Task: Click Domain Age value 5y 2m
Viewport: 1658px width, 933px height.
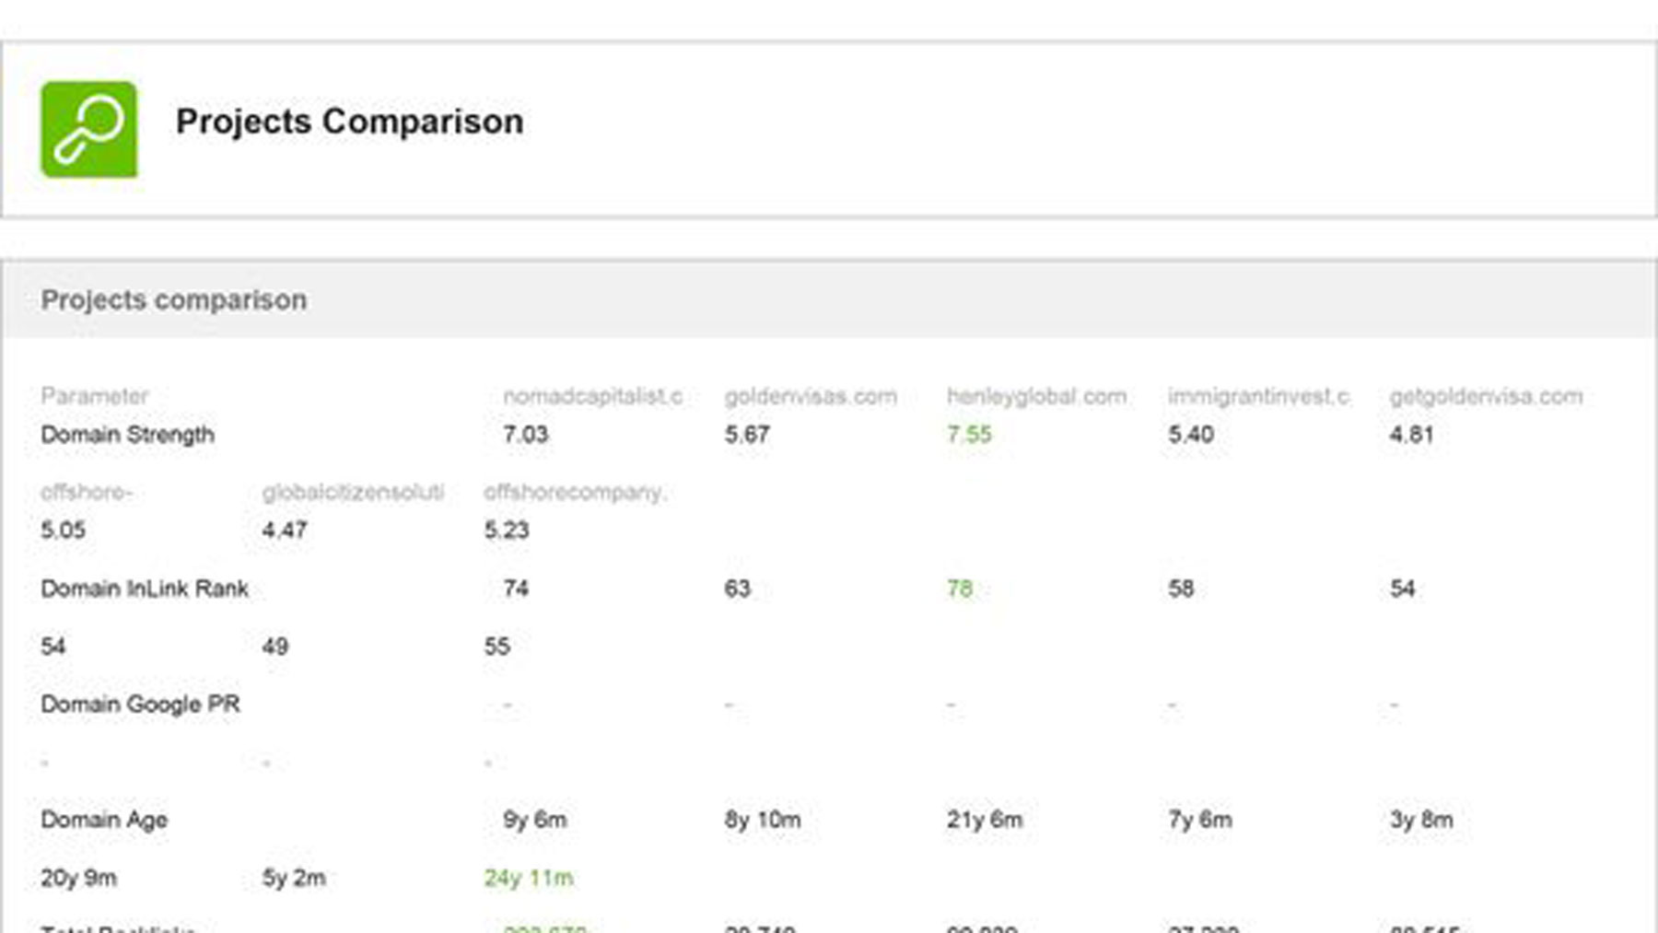Action: pos(294,878)
